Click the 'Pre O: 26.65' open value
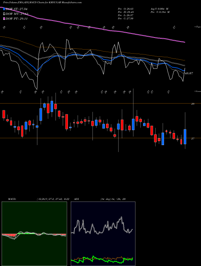 (126, 8)
